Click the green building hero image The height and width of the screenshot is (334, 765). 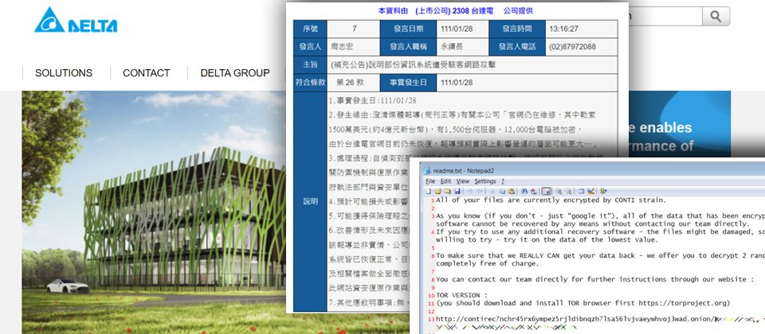(x=154, y=212)
